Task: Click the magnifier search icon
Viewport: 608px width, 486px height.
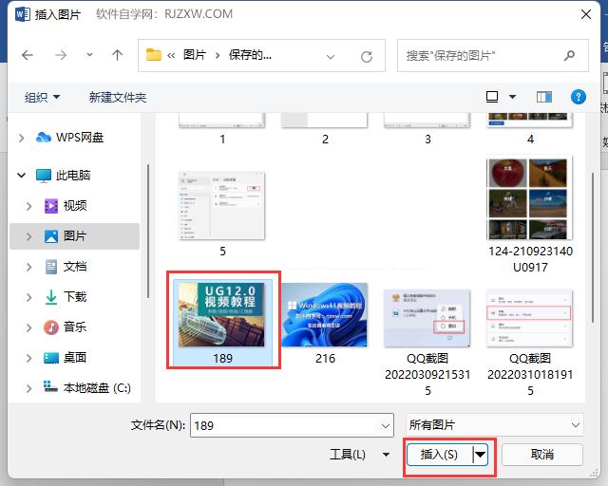Action: (569, 55)
